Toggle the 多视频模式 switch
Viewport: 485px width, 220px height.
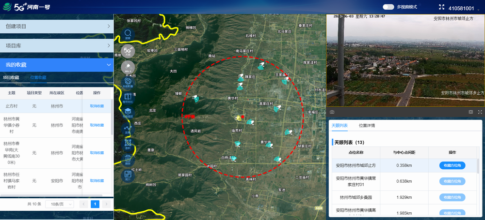pyautogui.click(x=388, y=7)
